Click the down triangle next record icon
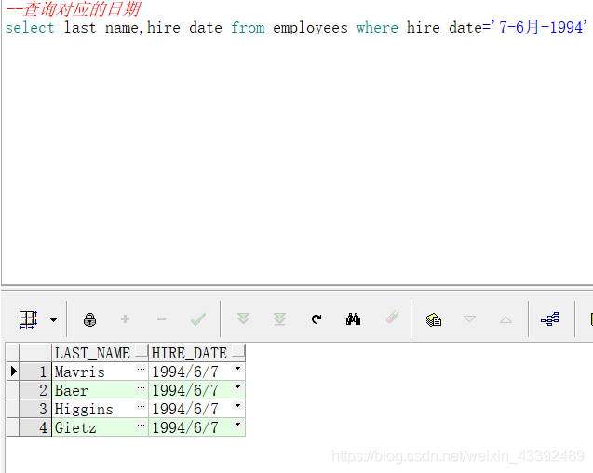The height and width of the screenshot is (473, 593). 469,319
